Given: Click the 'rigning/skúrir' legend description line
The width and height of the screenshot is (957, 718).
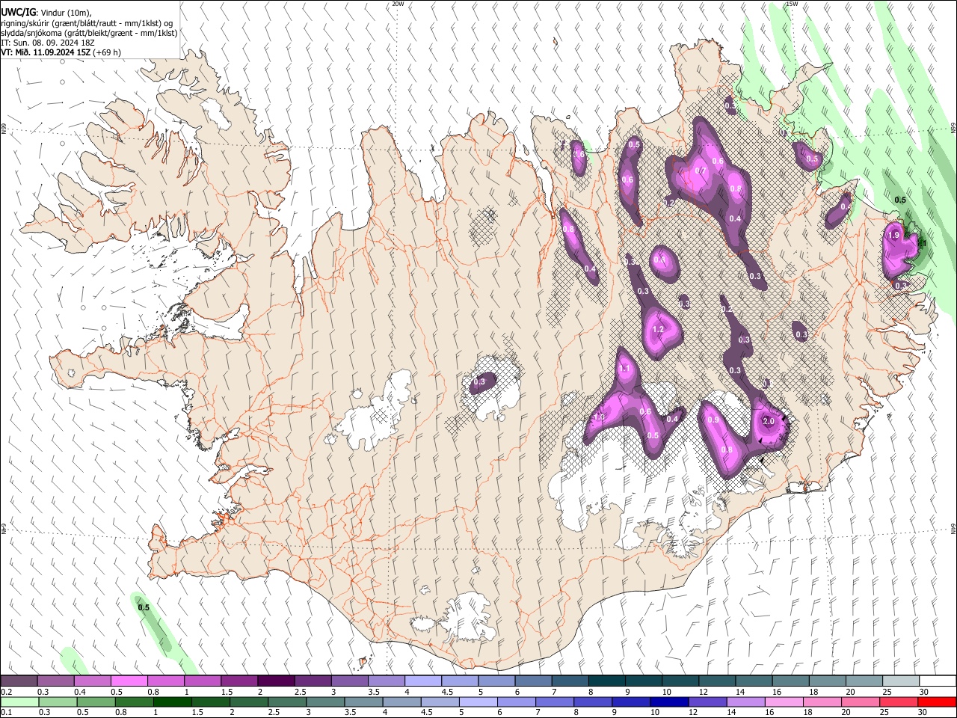Looking at the screenshot, I should [x=87, y=23].
